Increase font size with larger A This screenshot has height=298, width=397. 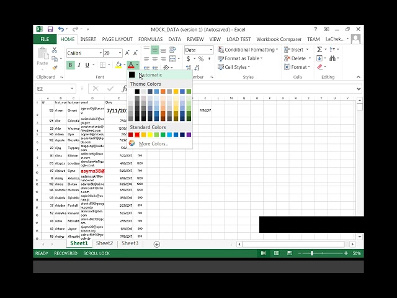pos(127,53)
